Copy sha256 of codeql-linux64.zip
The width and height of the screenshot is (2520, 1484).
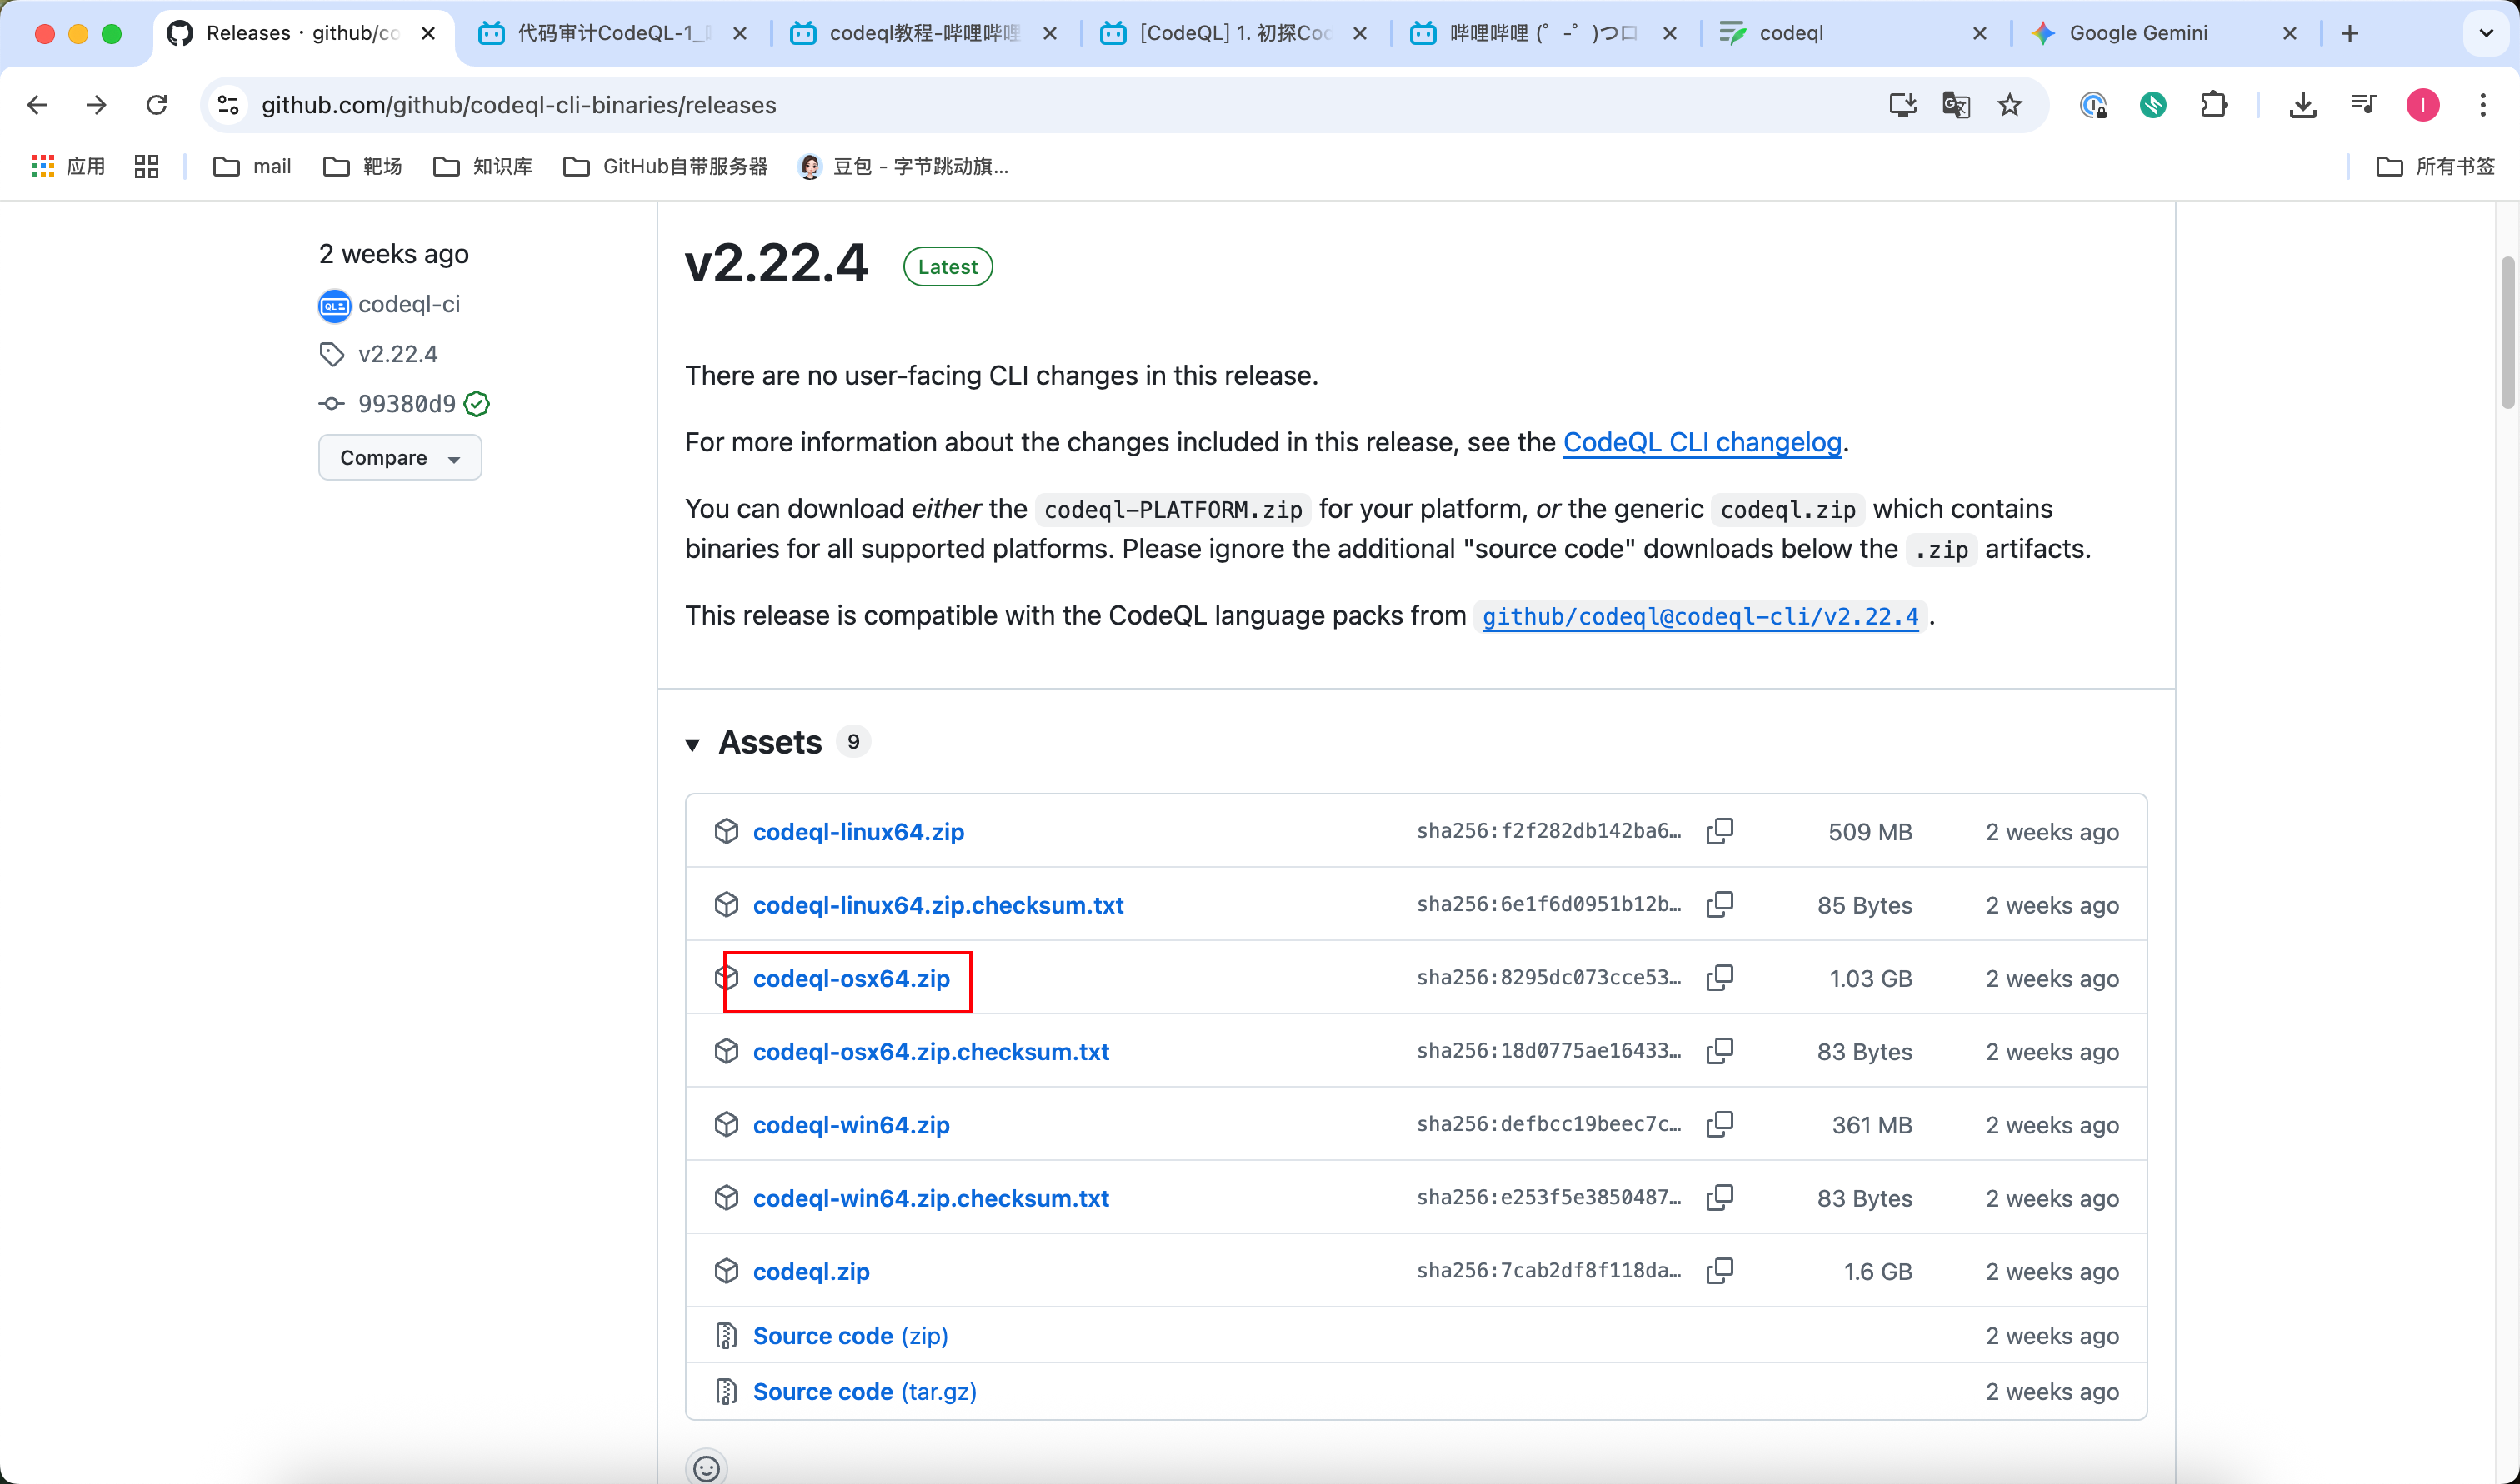pos(1720,831)
